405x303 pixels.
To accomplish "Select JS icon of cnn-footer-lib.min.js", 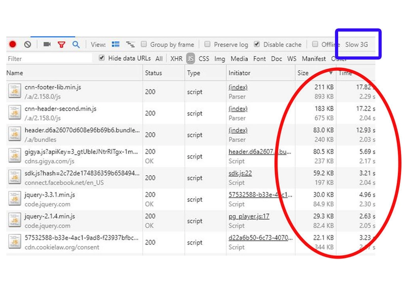I will pos(15,91).
